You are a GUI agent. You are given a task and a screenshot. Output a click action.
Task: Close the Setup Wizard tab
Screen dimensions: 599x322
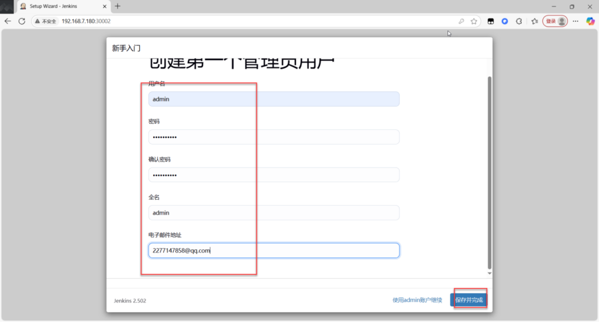pos(105,6)
